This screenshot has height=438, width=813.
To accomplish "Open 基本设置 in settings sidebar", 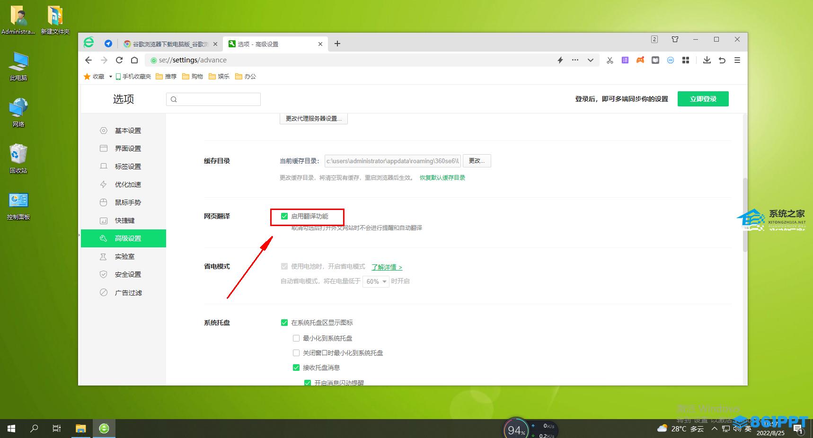I will (x=128, y=131).
